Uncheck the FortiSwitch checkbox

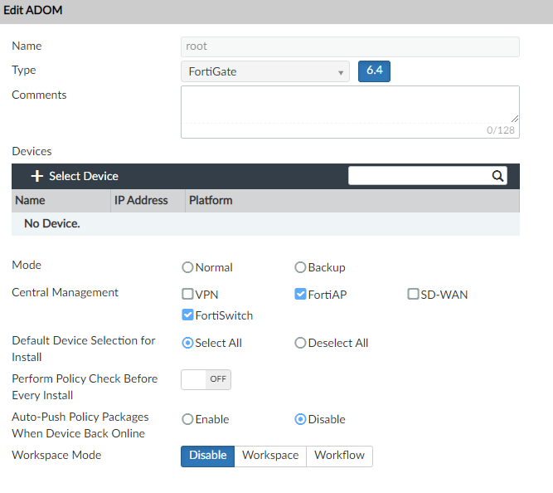pos(187,315)
